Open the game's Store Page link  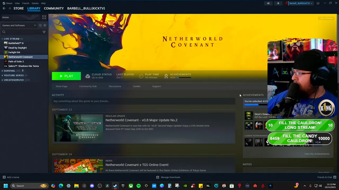[x=61, y=86]
